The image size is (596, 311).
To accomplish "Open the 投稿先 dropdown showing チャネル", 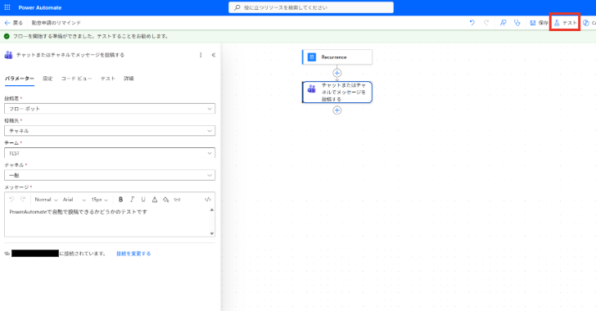I will [x=110, y=131].
